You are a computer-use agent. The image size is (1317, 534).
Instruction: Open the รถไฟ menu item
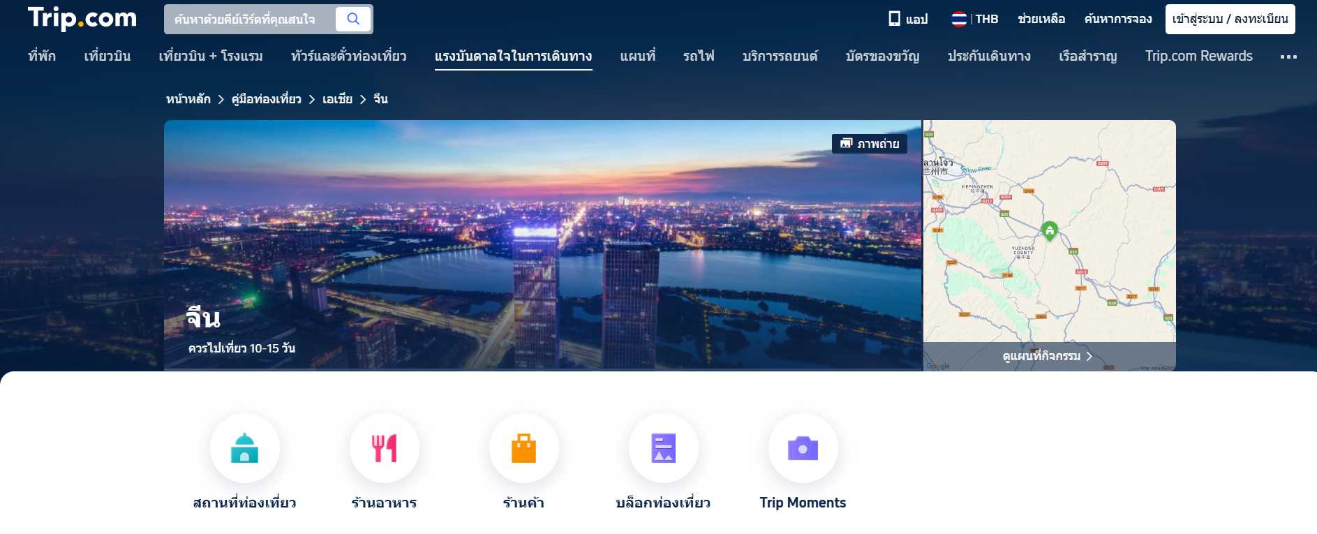click(699, 56)
